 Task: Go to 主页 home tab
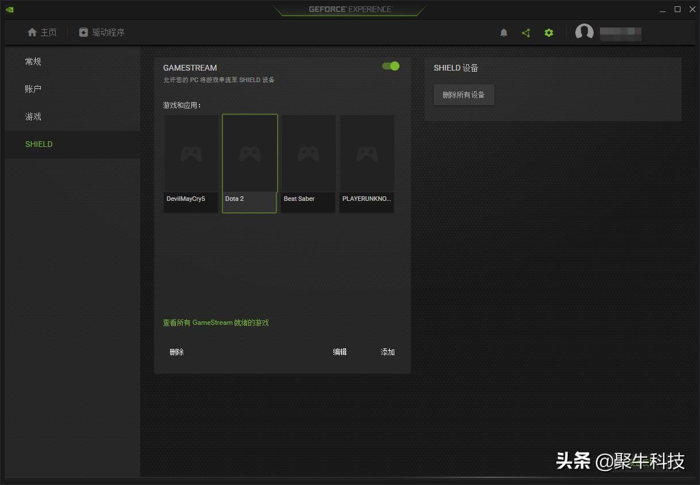42,32
